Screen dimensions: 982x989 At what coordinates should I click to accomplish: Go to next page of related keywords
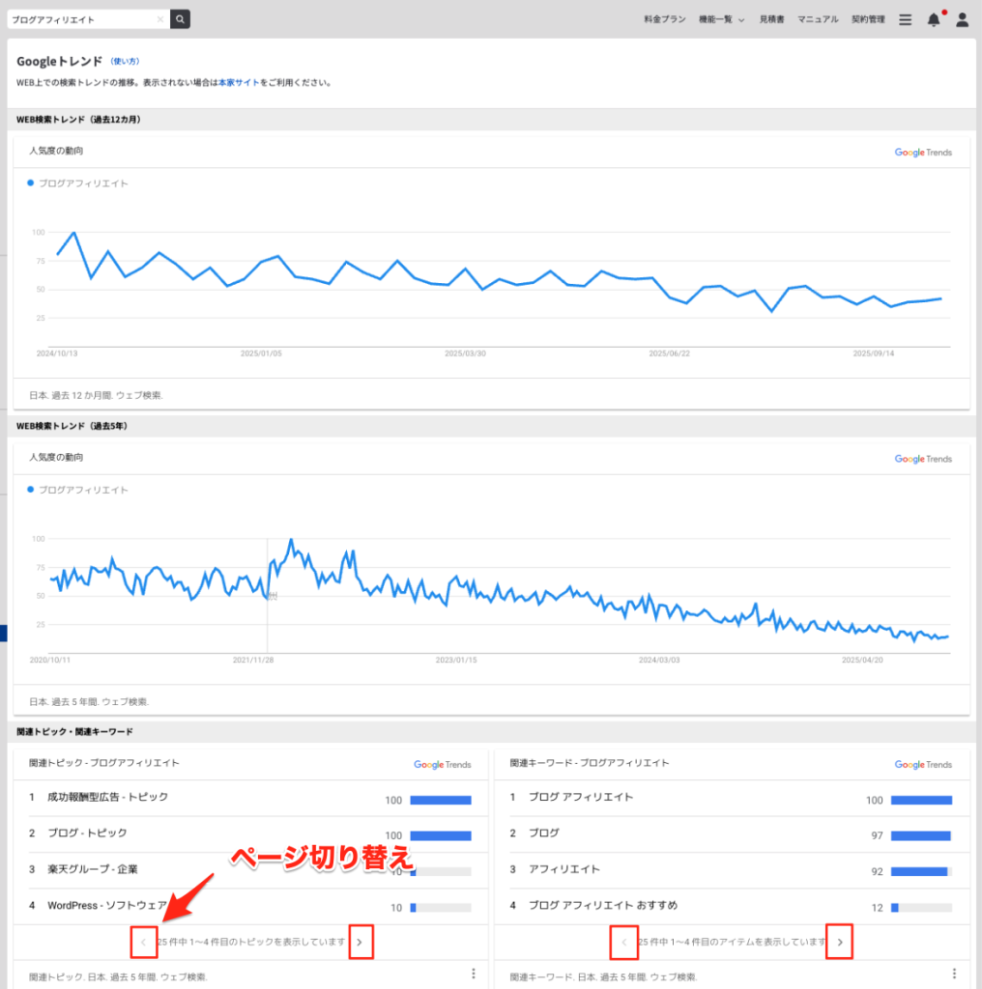[840, 942]
